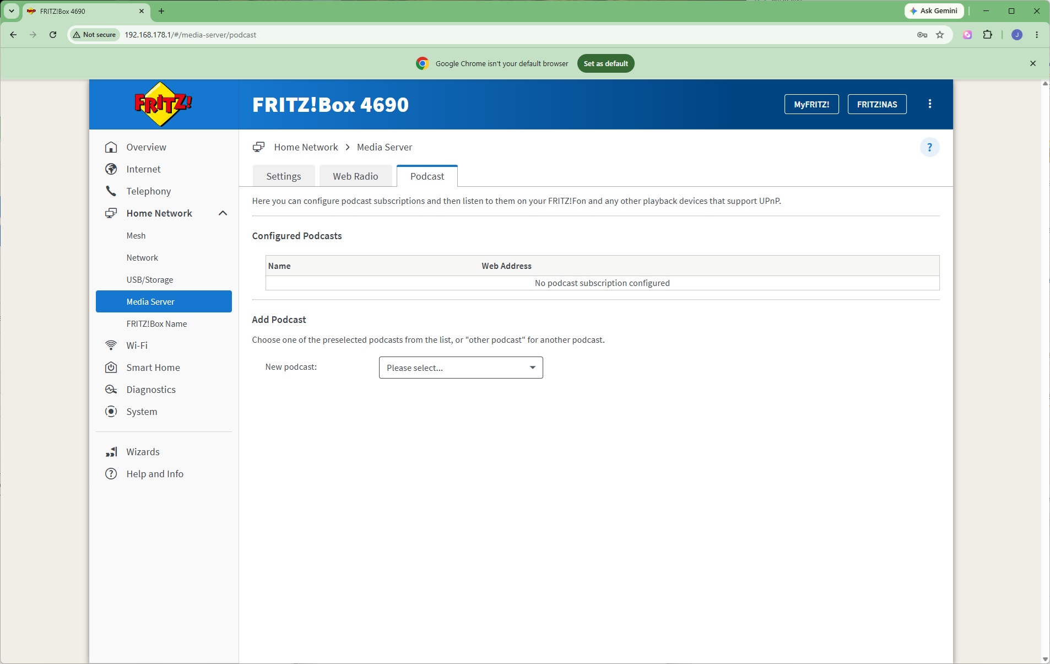
Task: Click the blue help question mark button
Action: coord(929,147)
